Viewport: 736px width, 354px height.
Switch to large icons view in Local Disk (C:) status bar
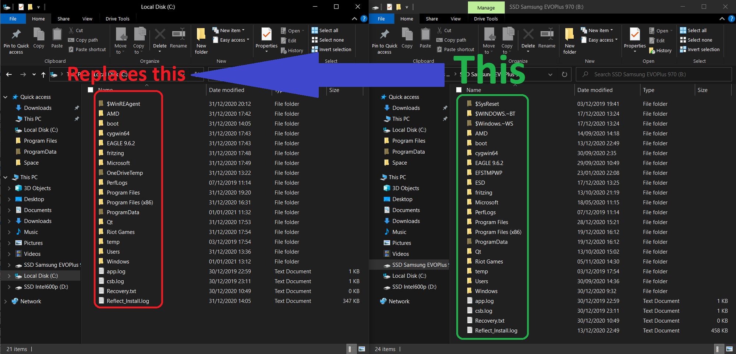point(362,349)
